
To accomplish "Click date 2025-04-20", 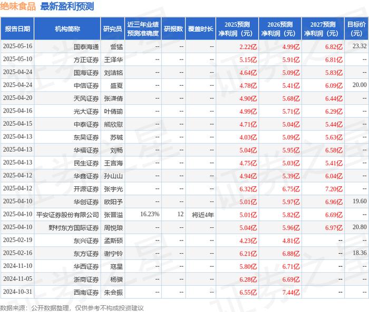I will click(x=17, y=98).
